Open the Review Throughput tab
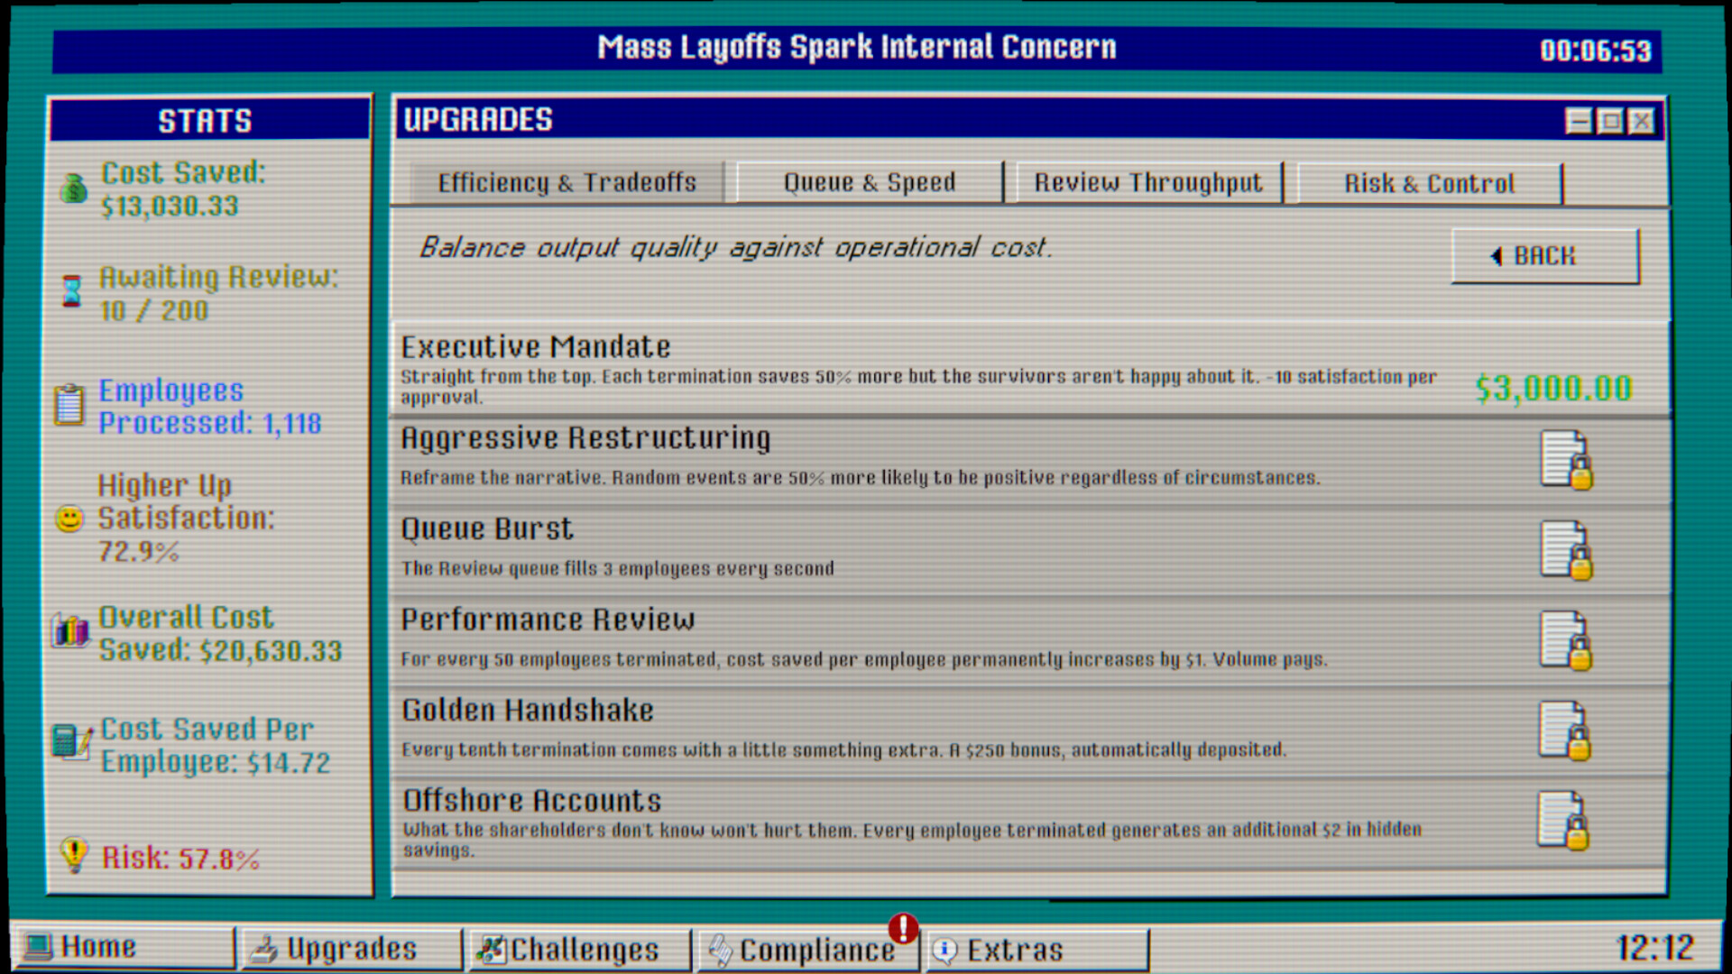Screen dimensions: 1732x974 (1147, 183)
